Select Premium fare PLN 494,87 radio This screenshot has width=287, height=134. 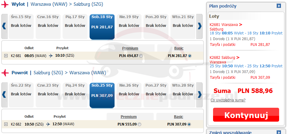tap(141, 56)
